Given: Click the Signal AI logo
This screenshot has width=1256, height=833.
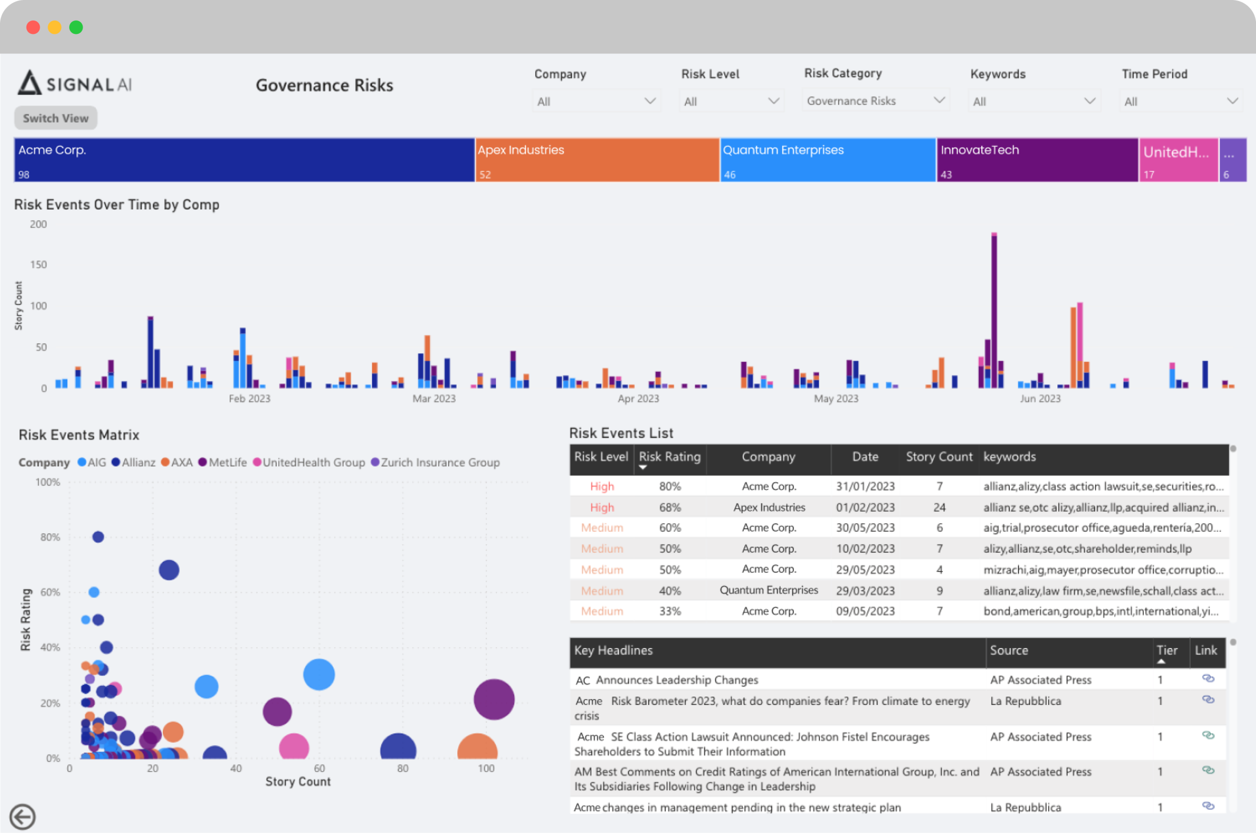Looking at the screenshot, I should coord(75,83).
